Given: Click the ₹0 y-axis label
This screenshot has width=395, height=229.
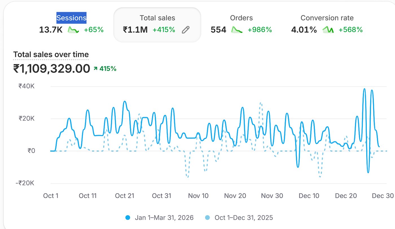Looking at the screenshot, I should (31, 151).
